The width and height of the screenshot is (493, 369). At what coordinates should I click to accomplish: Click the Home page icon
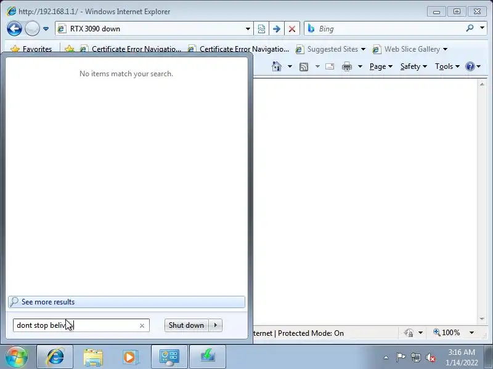coord(277,66)
